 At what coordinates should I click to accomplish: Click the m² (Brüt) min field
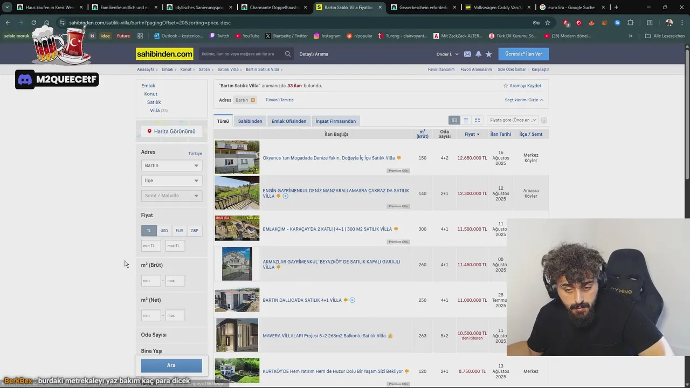[x=151, y=281]
